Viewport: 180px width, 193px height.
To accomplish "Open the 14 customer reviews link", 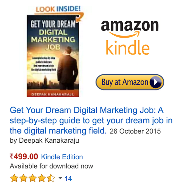I will (68, 179).
